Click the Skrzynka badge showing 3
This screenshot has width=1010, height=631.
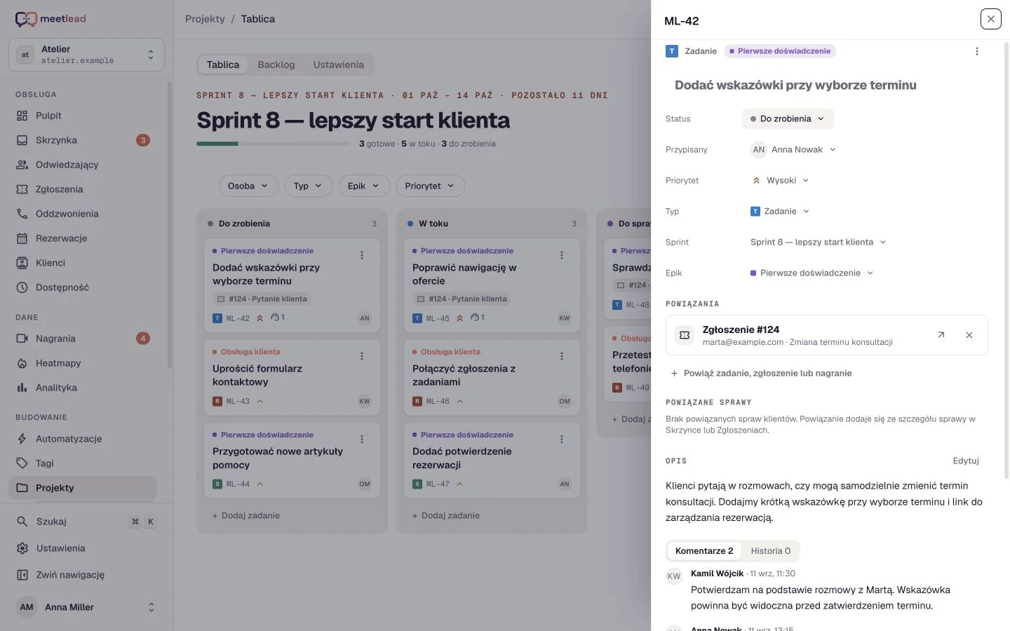(x=143, y=140)
